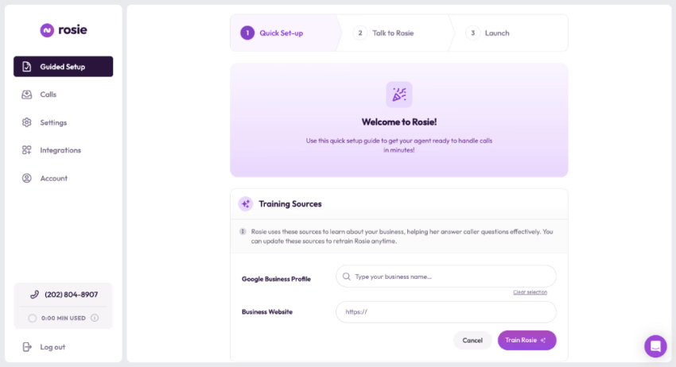Select the Quick Set-up step

(280, 33)
